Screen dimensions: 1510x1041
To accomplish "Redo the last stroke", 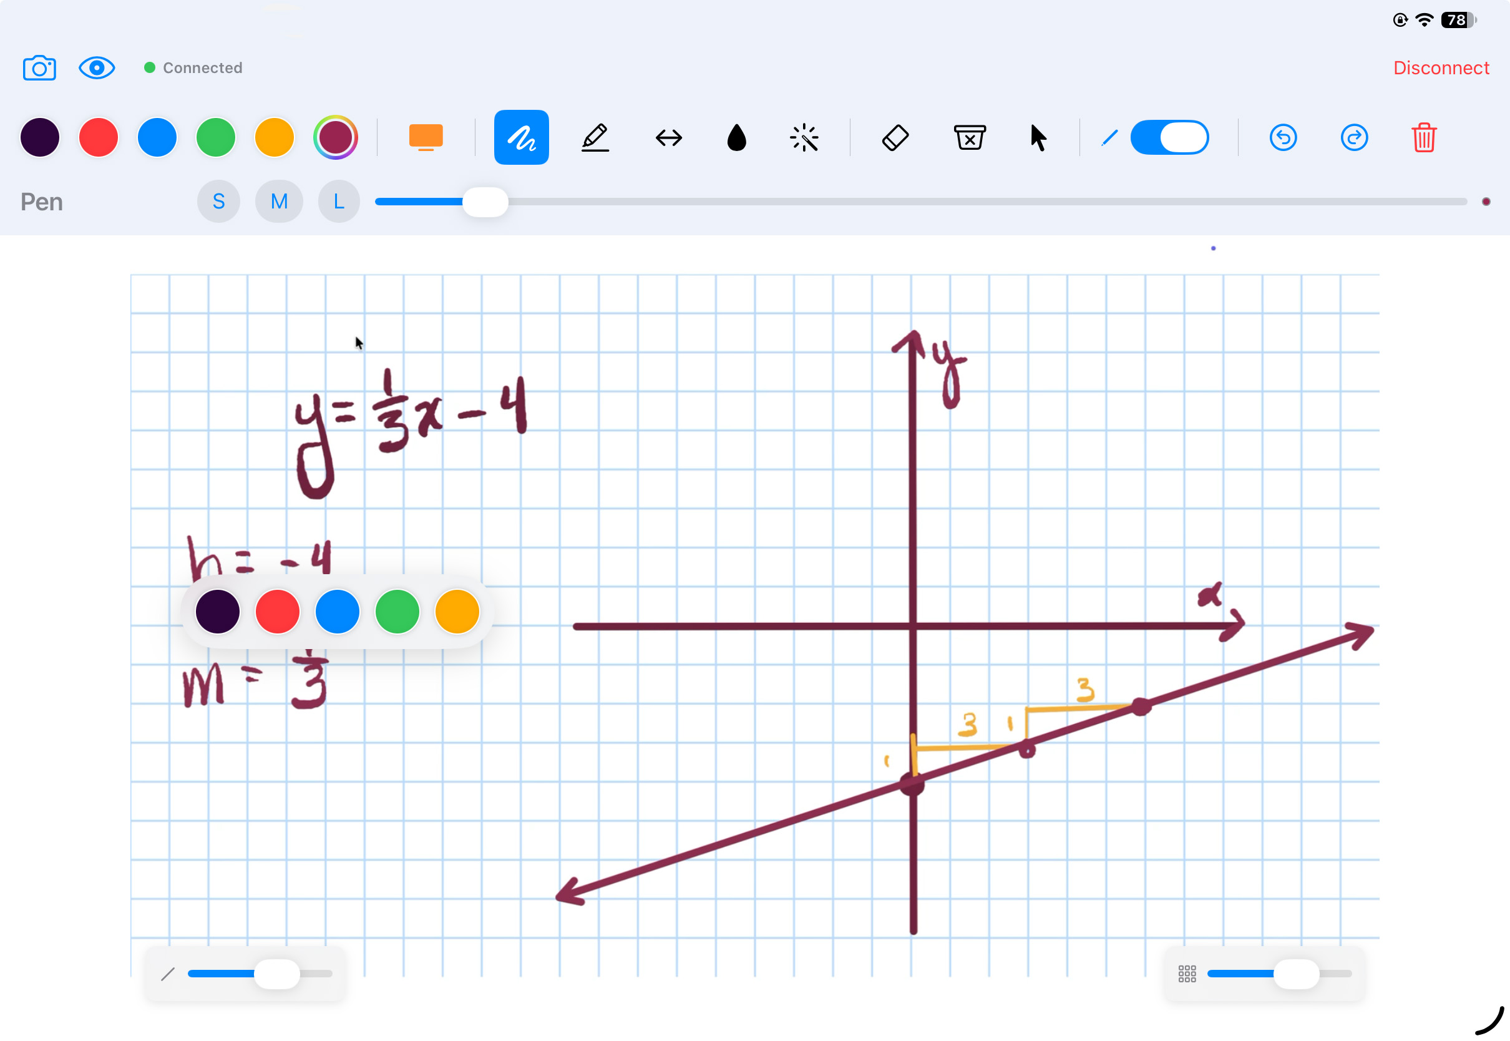I will (1354, 138).
